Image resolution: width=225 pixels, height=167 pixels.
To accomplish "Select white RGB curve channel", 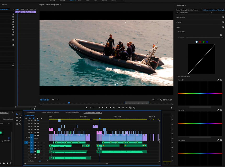I will point(196,42).
